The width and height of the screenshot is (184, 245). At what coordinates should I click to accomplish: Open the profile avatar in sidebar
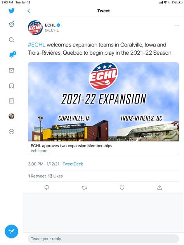11,116
